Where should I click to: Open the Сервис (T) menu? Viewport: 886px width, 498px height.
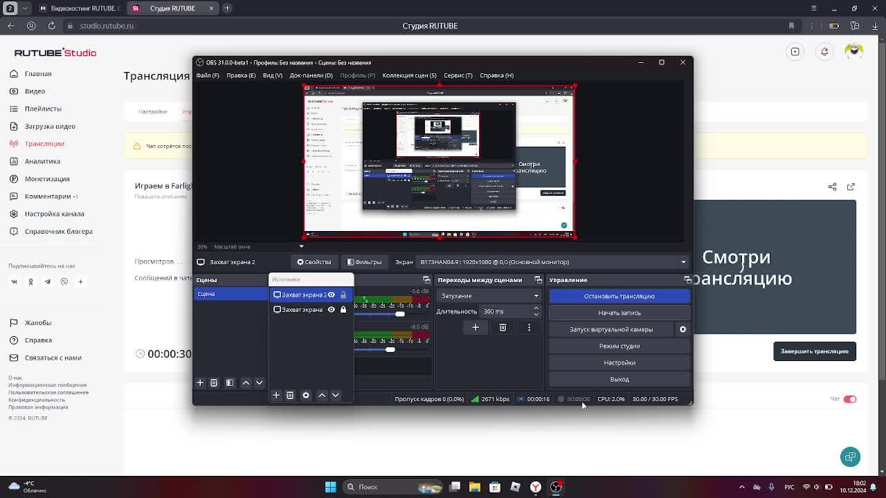[x=458, y=75]
